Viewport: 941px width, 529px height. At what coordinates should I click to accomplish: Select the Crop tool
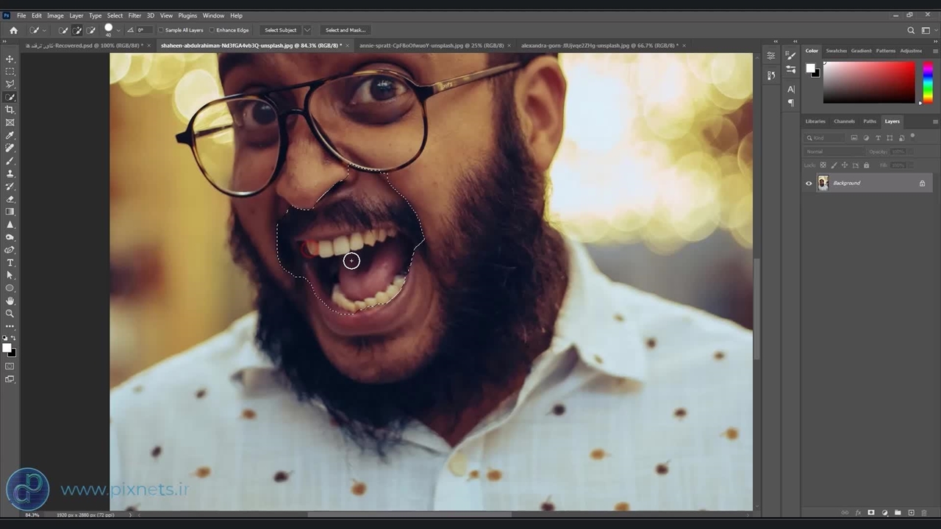[10, 109]
